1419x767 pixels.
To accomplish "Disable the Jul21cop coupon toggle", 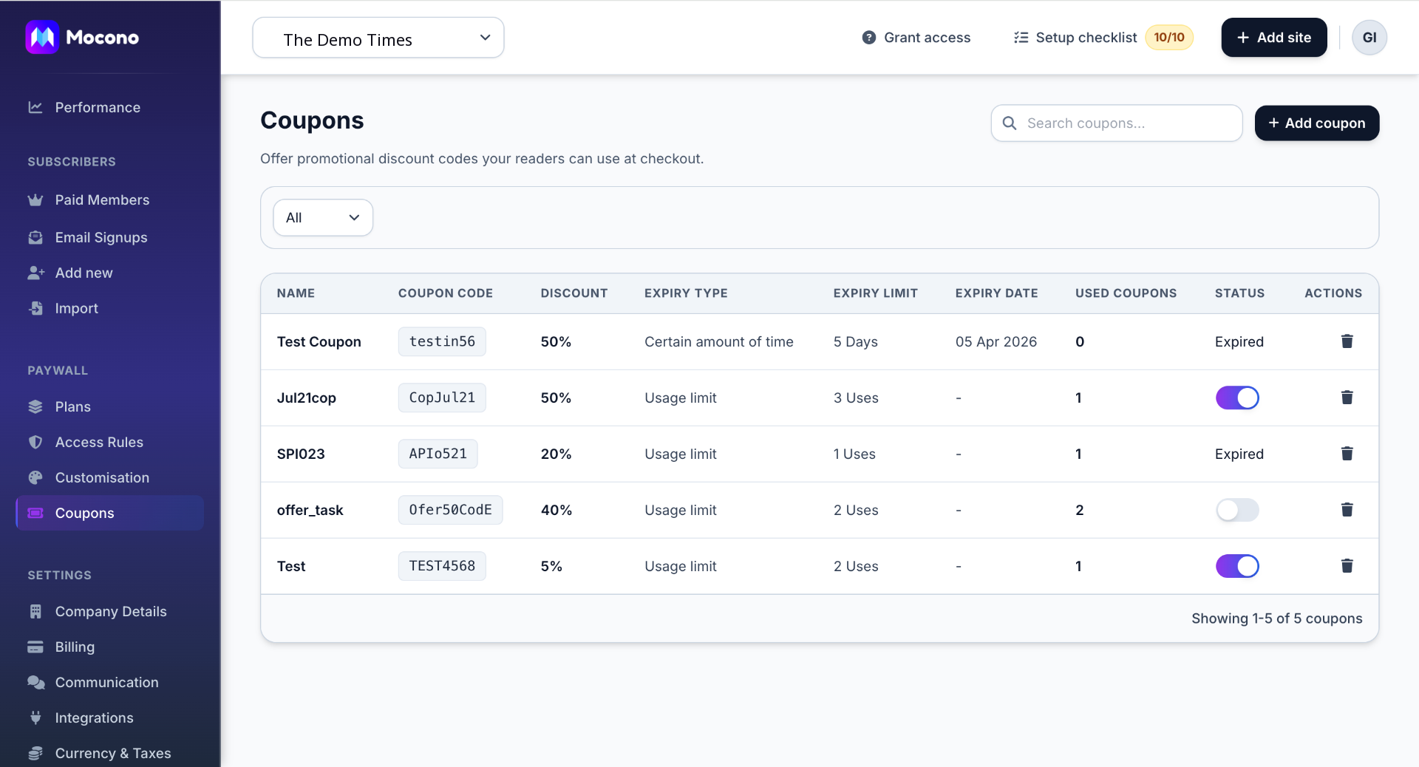I will pyautogui.click(x=1237, y=398).
